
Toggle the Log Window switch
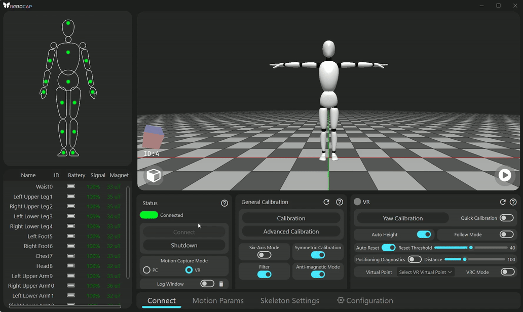(207, 284)
